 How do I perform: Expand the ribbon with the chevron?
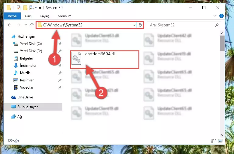tap(215, 16)
